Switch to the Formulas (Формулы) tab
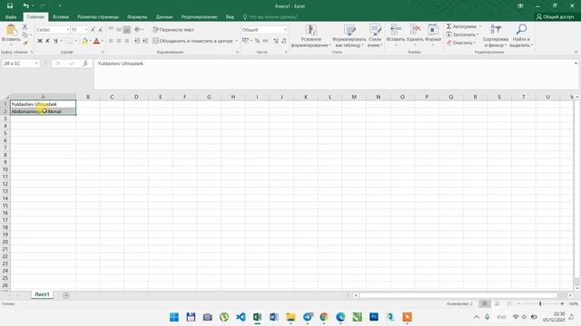This screenshot has width=581, height=326. pyautogui.click(x=137, y=17)
